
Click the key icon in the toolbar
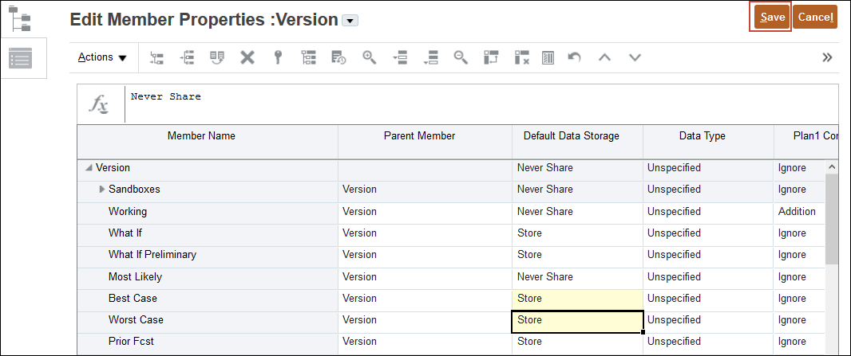coord(278,57)
